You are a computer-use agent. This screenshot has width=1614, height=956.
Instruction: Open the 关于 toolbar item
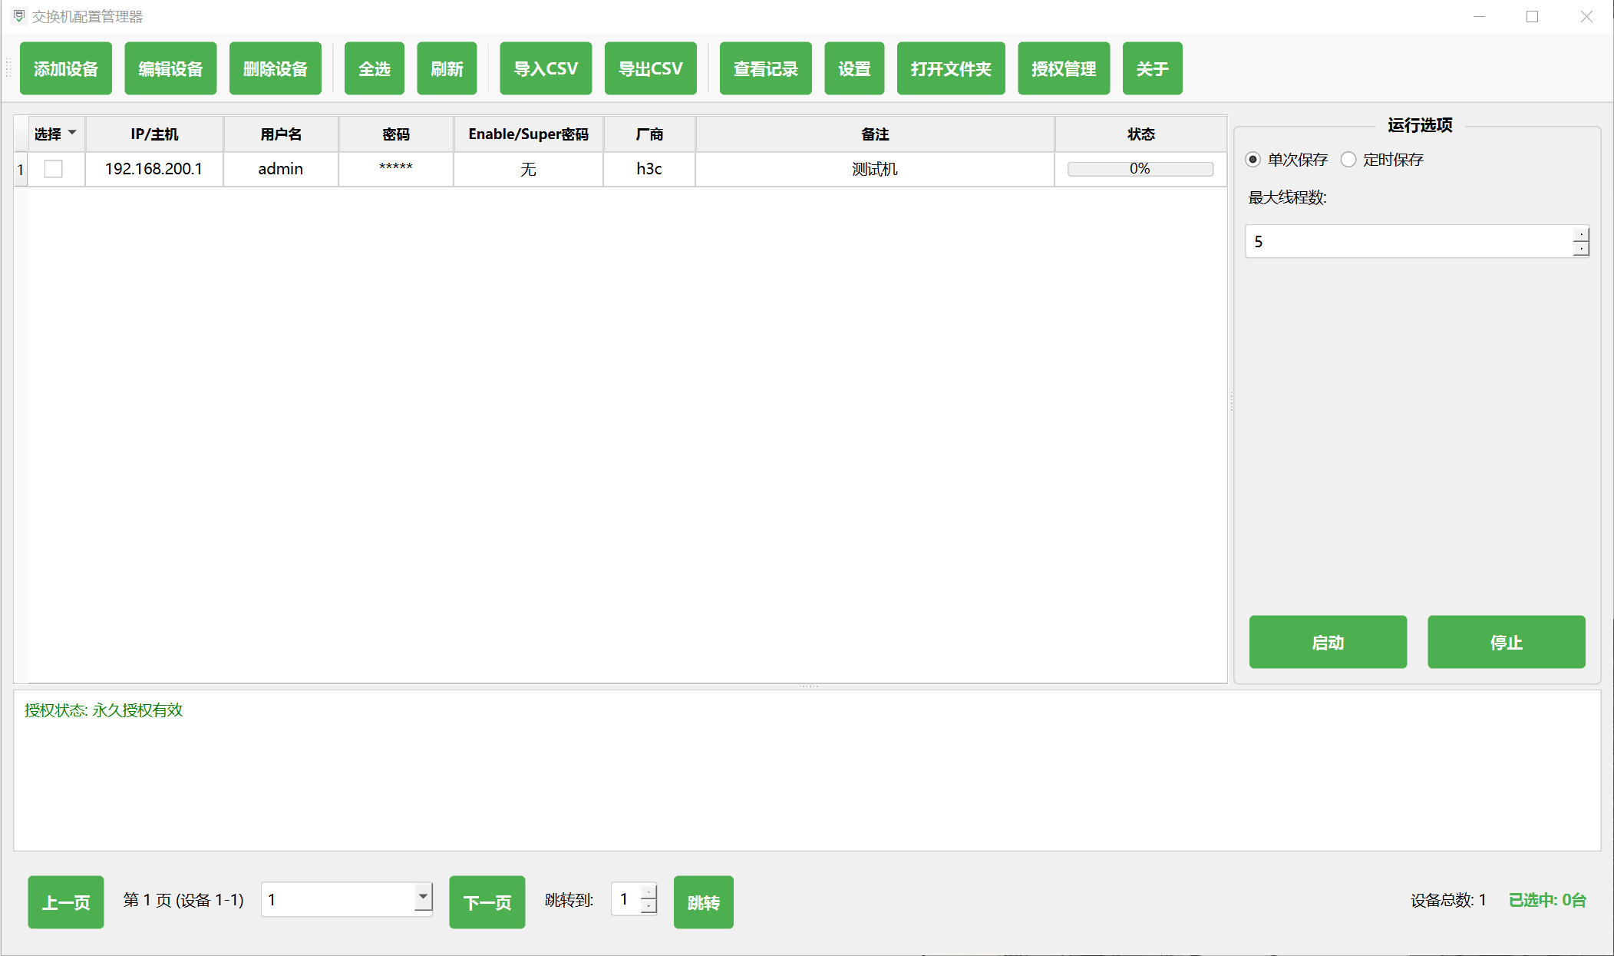point(1152,69)
